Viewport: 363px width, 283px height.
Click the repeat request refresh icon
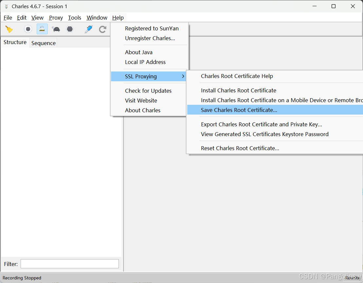tap(102, 29)
